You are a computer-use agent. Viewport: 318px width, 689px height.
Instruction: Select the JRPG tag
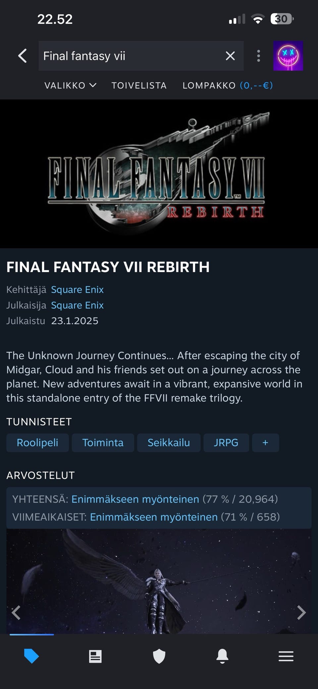pyautogui.click(x=226, y=443)
